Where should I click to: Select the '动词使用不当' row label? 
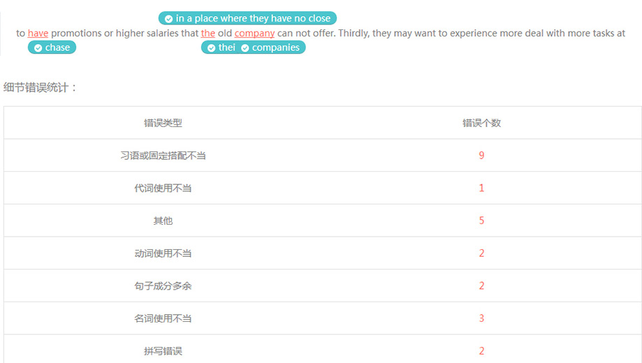click(x=163, y=253)
